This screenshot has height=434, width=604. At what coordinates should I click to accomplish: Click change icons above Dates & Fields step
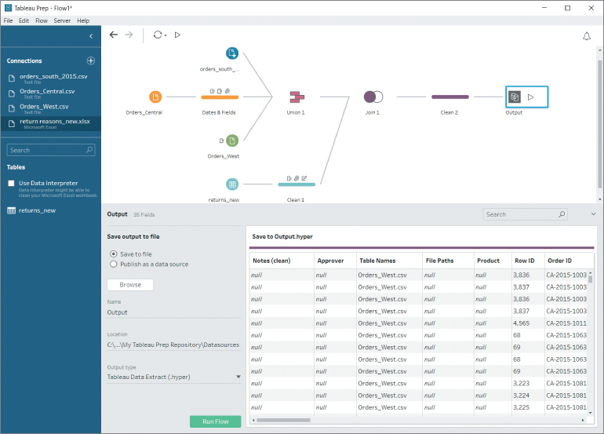(x=220, y=91)
